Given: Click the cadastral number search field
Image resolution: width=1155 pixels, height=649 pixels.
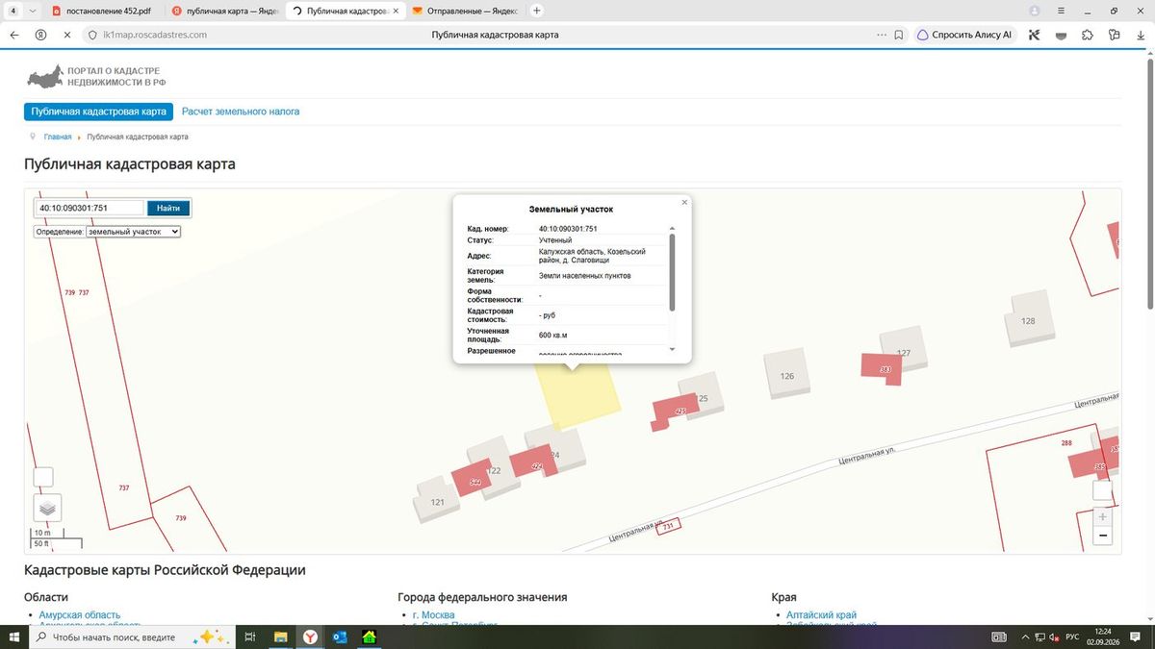Looking at the screenshot, I should [x=90, y=208].
